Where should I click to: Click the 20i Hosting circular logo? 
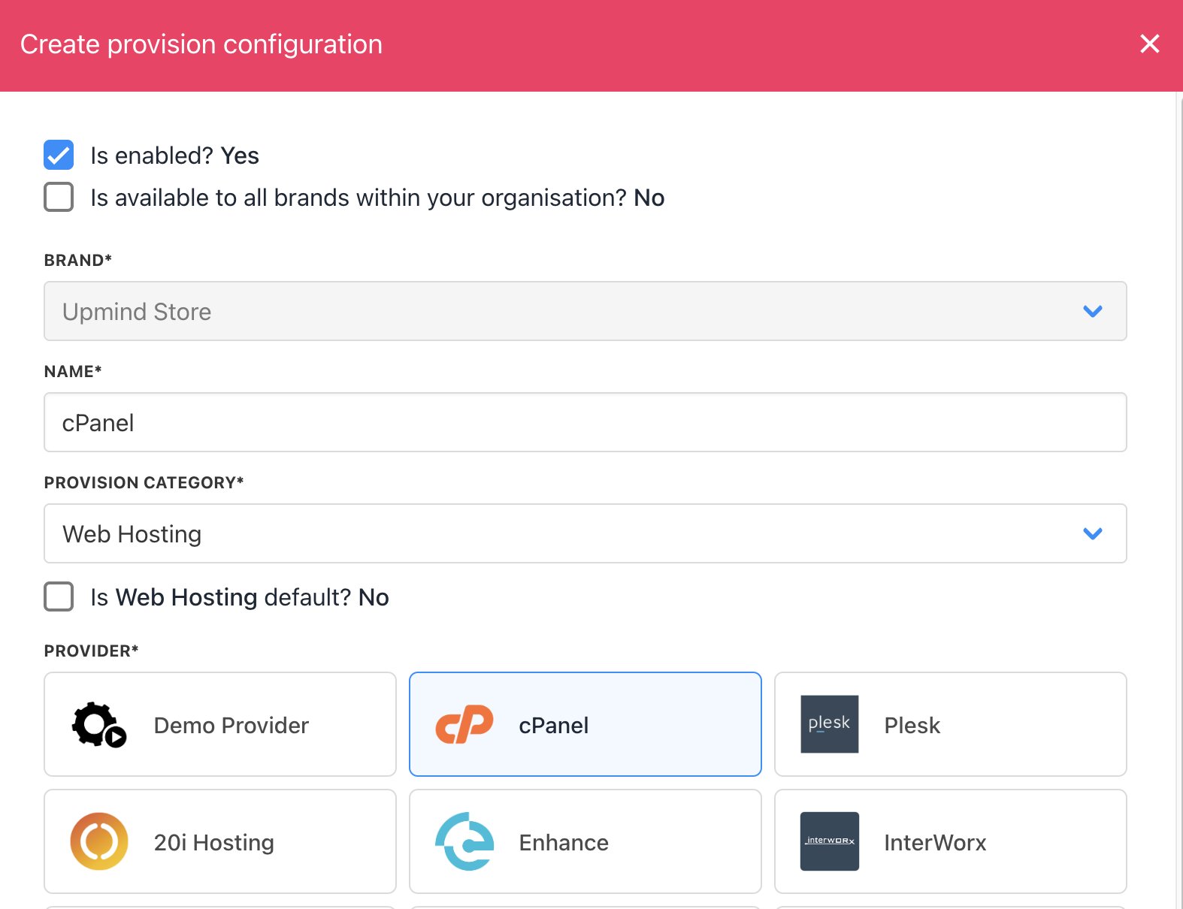tap(99, 841)
